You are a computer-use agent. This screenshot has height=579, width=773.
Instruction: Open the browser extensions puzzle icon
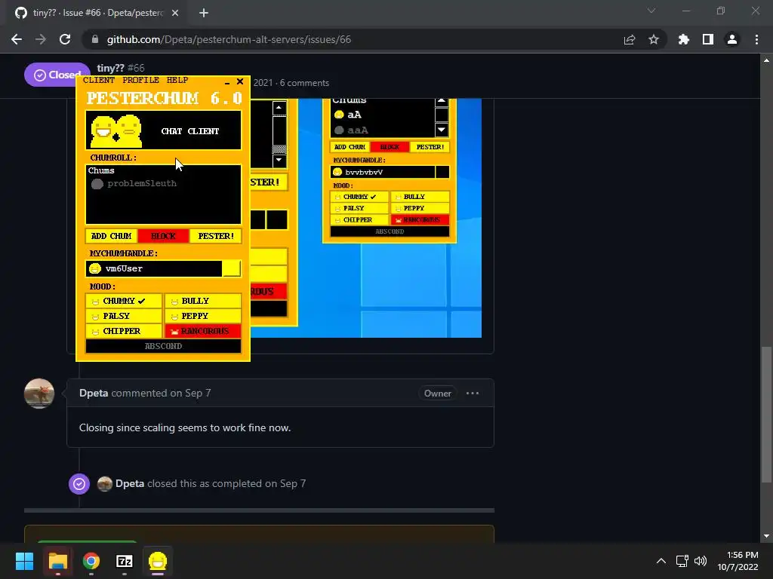(x=684, y=39)
